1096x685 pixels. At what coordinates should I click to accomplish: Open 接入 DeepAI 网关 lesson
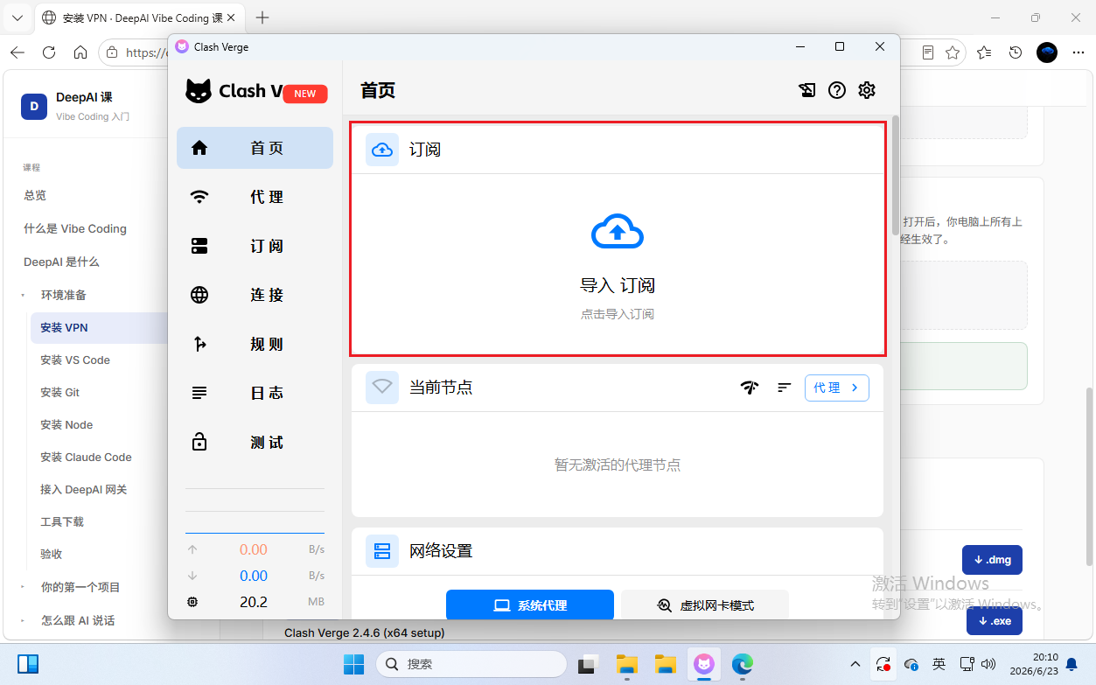(84, 489)
